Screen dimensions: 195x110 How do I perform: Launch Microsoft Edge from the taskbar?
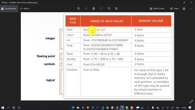[73, 108]
